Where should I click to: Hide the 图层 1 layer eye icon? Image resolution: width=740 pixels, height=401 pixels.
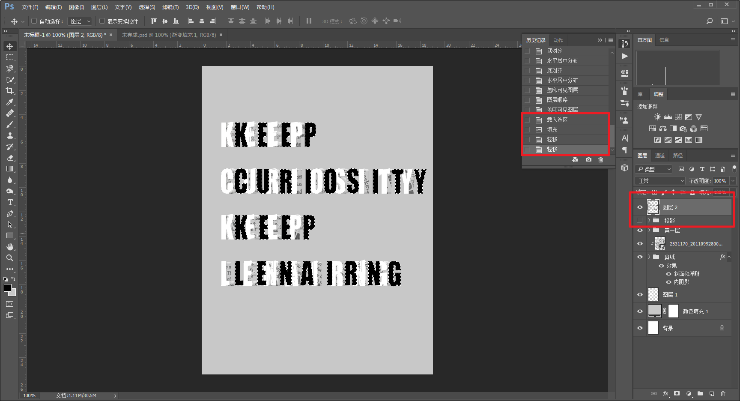click(640, 295)
